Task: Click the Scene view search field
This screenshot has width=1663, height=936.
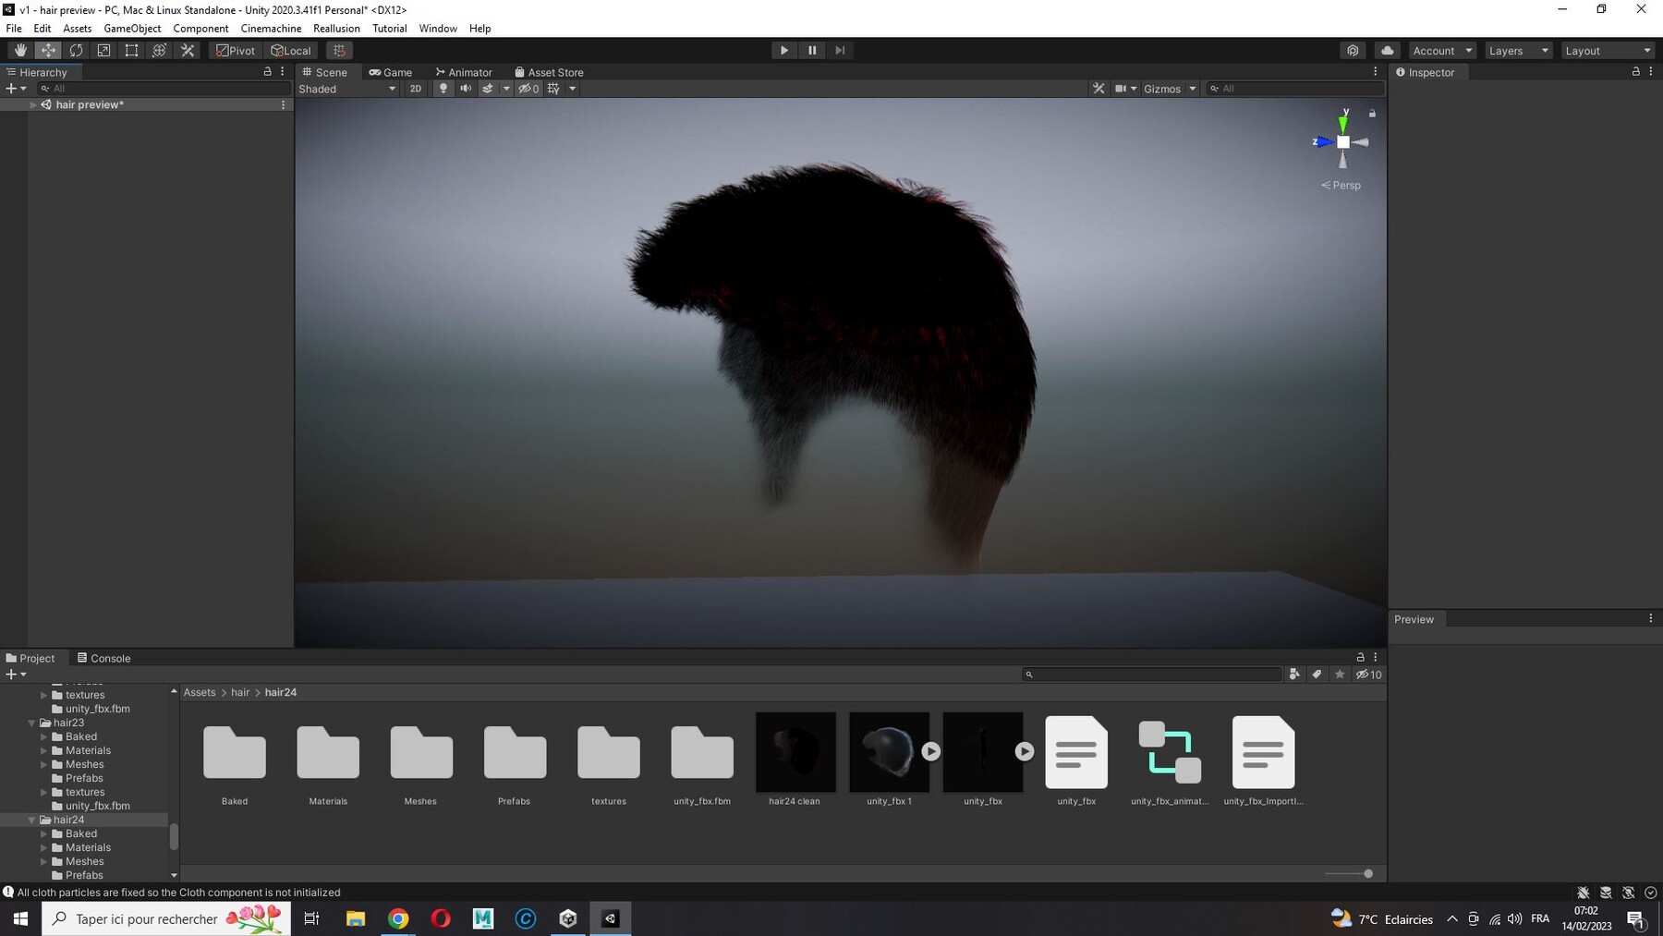Action: pos(1294,89)
